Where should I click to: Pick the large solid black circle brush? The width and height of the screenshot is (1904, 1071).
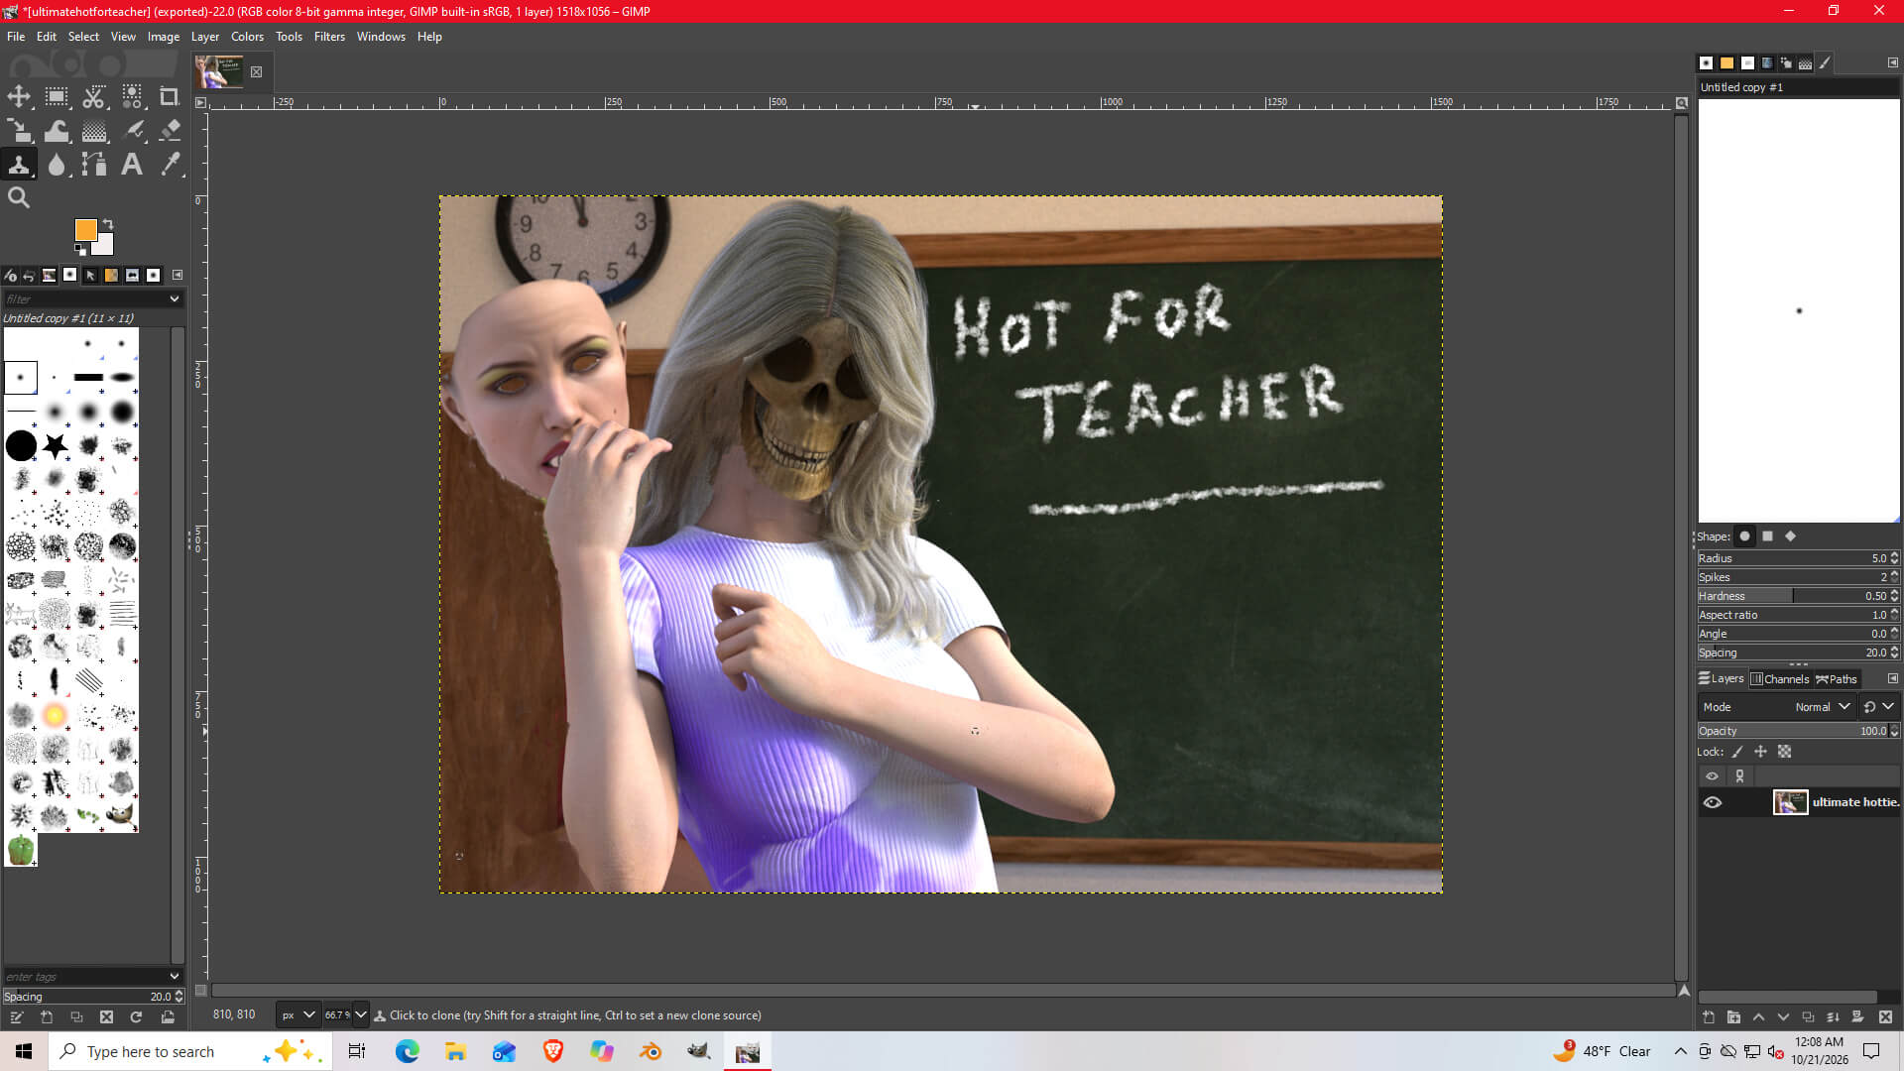21,445
